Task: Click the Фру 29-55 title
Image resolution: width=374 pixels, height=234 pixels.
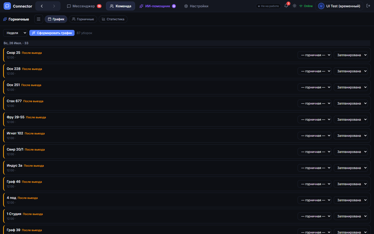Action: point(16,117)
